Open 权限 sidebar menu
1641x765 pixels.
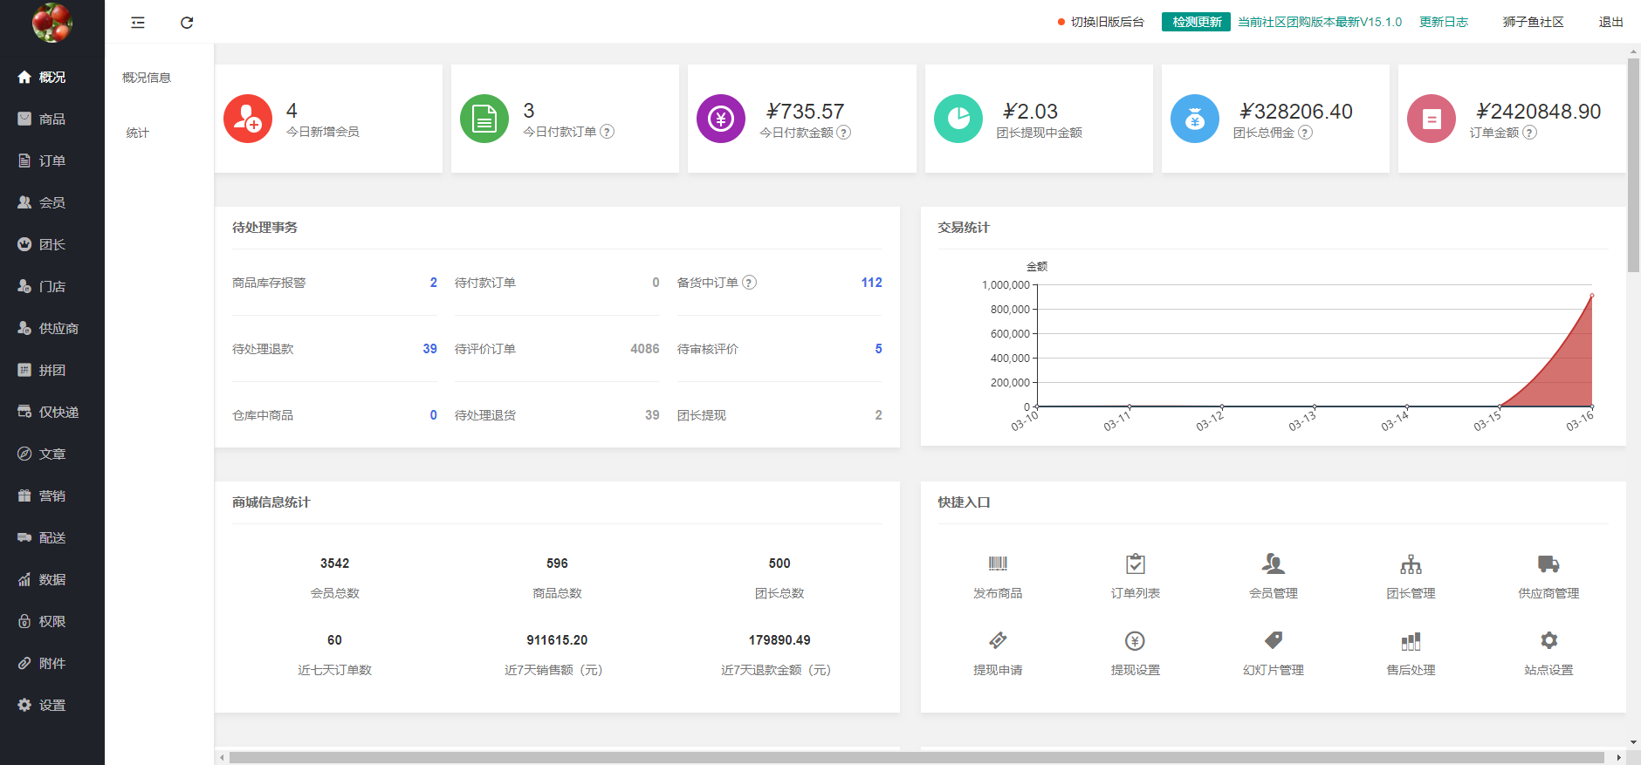tap(52, 621)
